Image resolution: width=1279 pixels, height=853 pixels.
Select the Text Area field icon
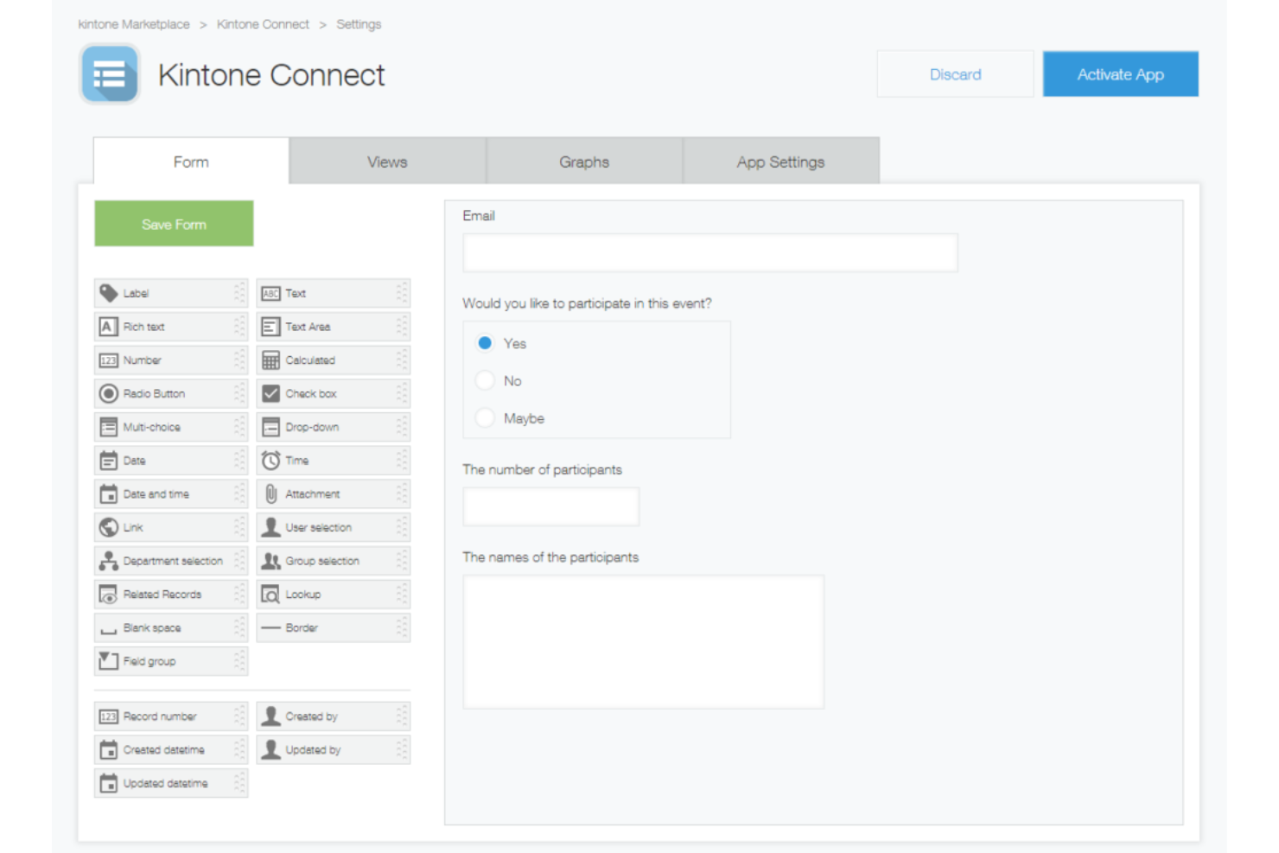270,327
